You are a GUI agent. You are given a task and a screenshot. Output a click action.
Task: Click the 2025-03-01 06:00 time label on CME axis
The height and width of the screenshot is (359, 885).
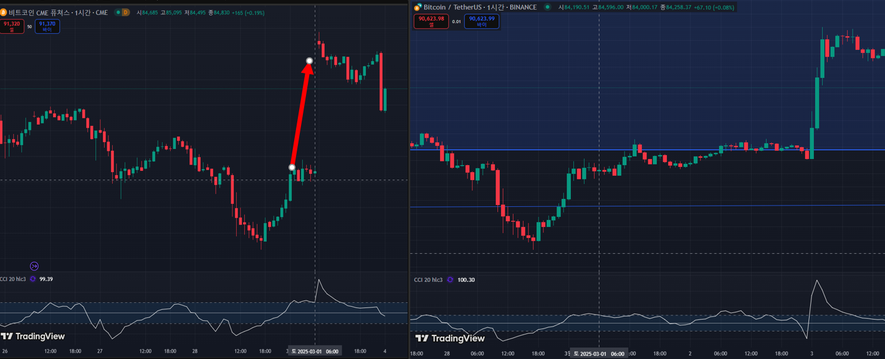[315, 352]
